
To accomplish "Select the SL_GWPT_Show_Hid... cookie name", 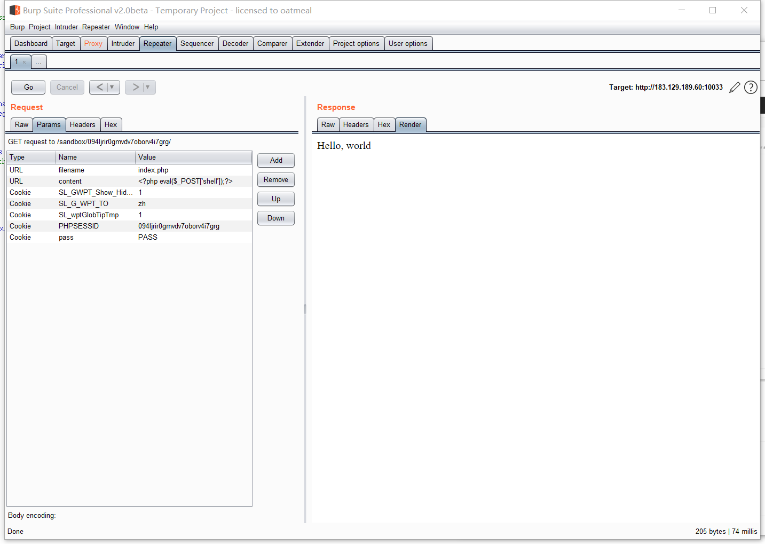I will pos(96,193).
